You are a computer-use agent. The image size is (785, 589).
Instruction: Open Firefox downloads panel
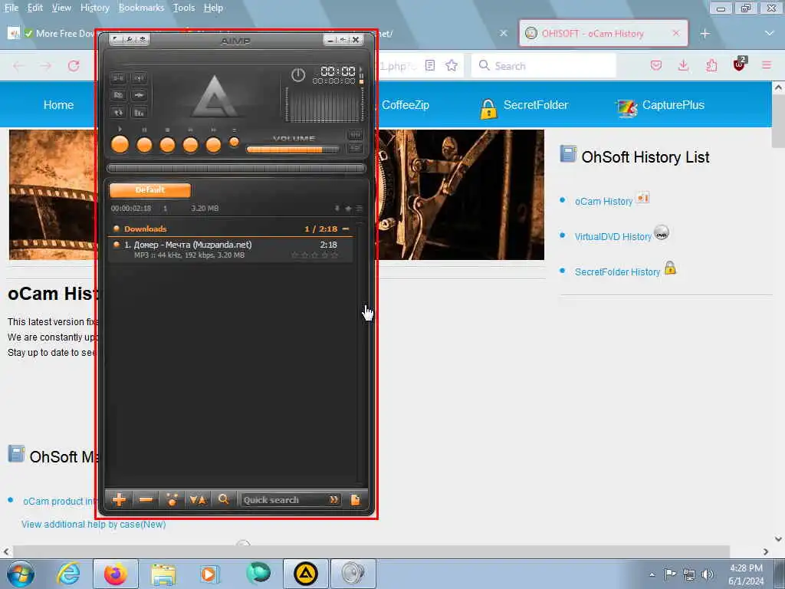click(683, 66)
